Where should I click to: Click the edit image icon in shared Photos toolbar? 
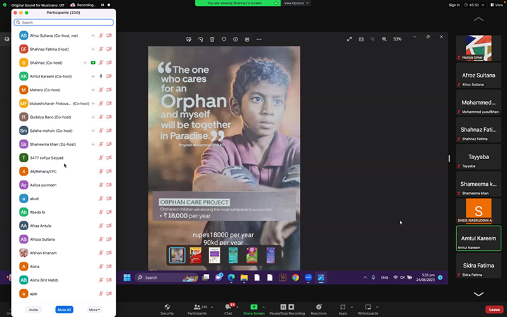tap(189, 39)
